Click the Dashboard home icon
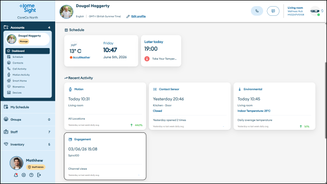Image resolution: width=327 pixels, height=184 pixels. tap(9, 51)
